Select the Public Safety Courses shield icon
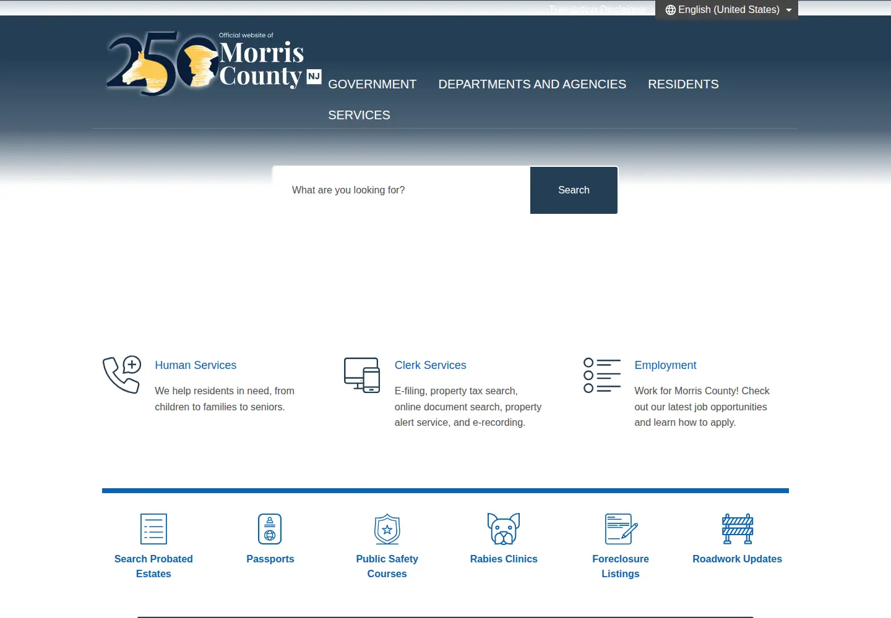Screen dimensions: 891x618 pyautogui.click(x=387, y=529)
